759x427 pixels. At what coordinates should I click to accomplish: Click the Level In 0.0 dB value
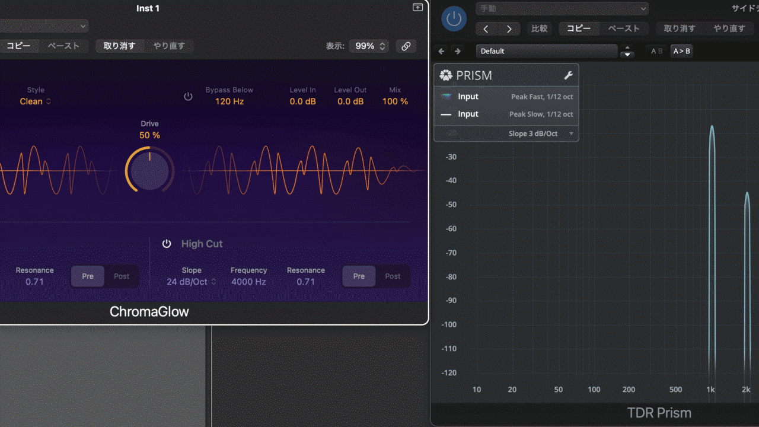[303, 101]
